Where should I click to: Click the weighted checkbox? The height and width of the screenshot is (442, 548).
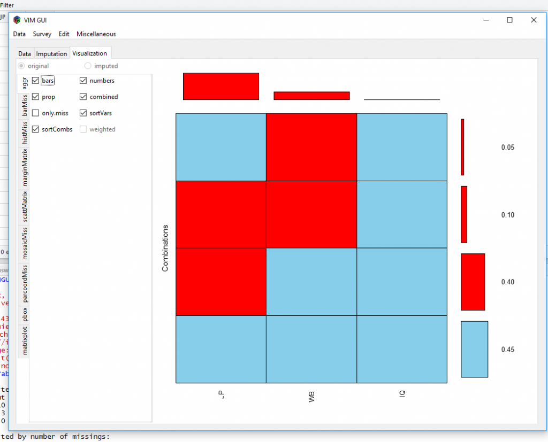(83, 129)
